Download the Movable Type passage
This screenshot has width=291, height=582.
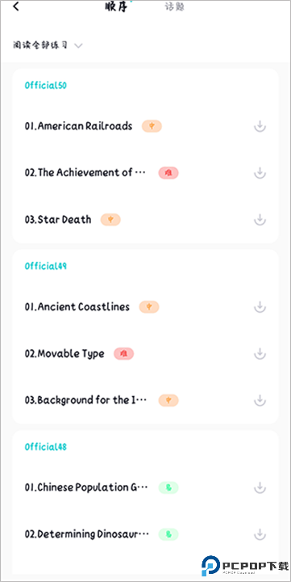(260, 353)
